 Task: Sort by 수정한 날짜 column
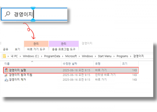70,63
